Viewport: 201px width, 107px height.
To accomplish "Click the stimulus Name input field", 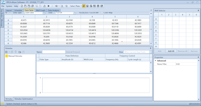I will [x=54, y=52].
